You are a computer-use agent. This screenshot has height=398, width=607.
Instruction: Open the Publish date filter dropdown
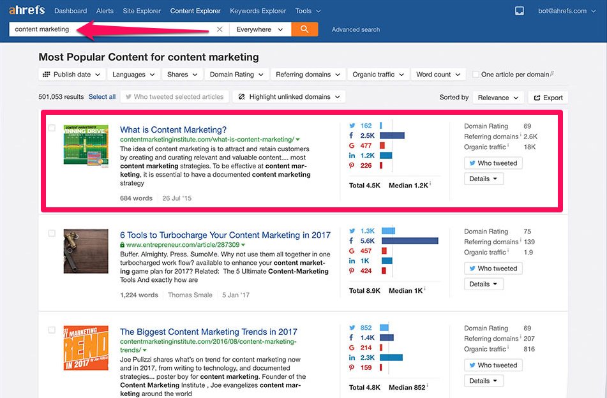point(72,74)
